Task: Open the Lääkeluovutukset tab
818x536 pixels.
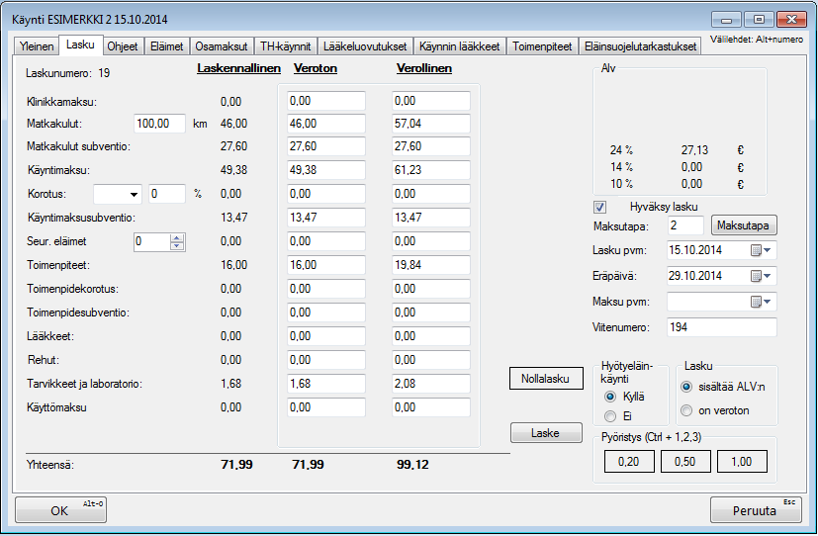Action: point(365,46)
